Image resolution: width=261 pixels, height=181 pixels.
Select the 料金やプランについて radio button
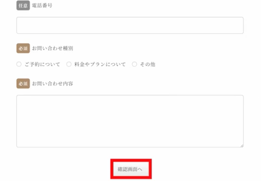[69, 64]
